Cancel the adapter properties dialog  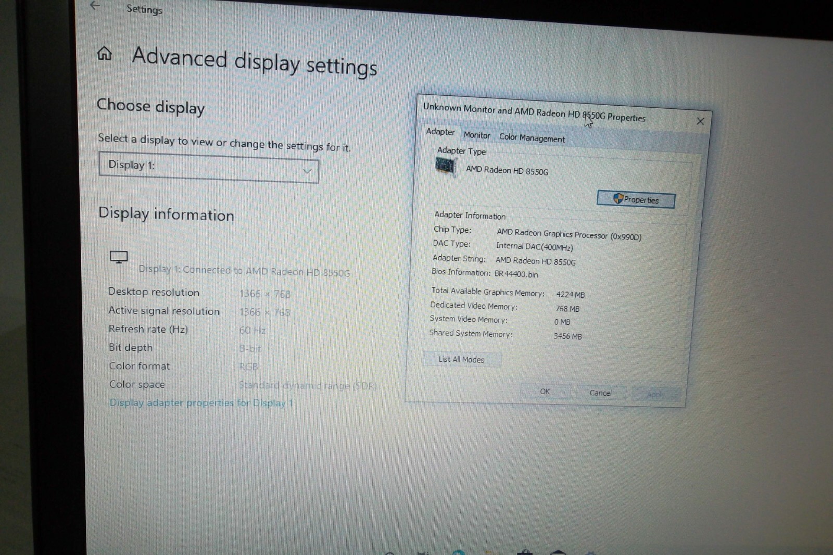point(600,393)
